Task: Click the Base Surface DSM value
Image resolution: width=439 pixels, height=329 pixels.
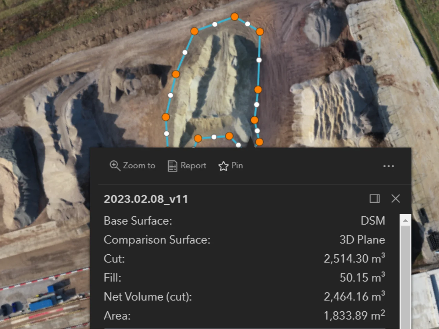Action: point(373,221)
